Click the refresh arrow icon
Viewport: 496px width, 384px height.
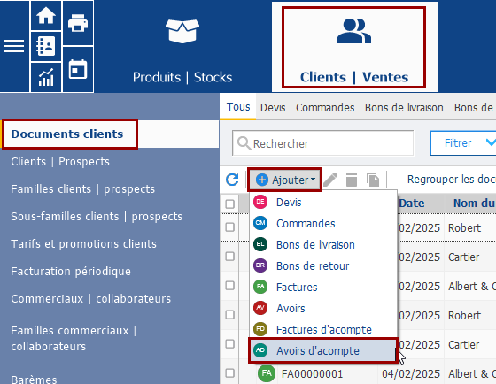pyautogui.click(x=232, y=180)
